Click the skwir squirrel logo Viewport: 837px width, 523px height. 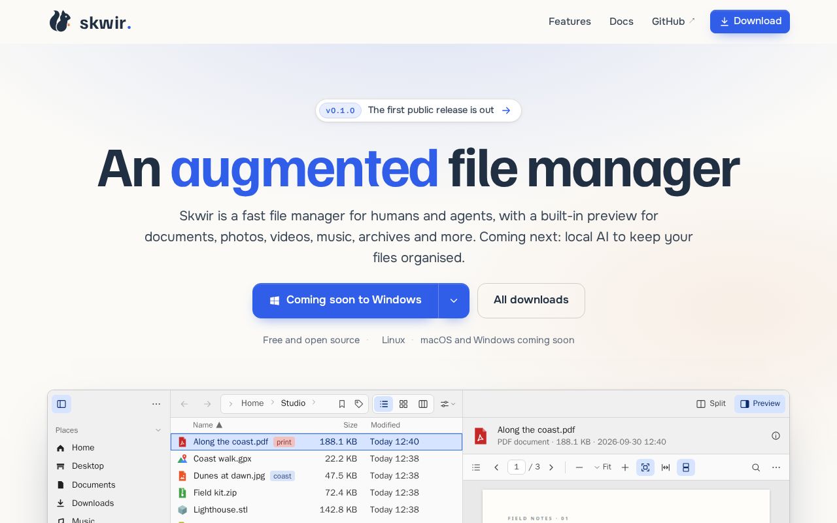pos(60,22)
